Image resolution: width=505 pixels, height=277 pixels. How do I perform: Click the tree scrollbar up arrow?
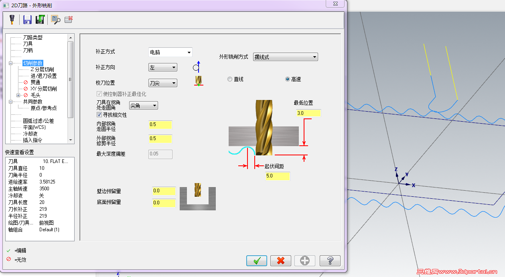pyautogui.click(x=71, y=38)
